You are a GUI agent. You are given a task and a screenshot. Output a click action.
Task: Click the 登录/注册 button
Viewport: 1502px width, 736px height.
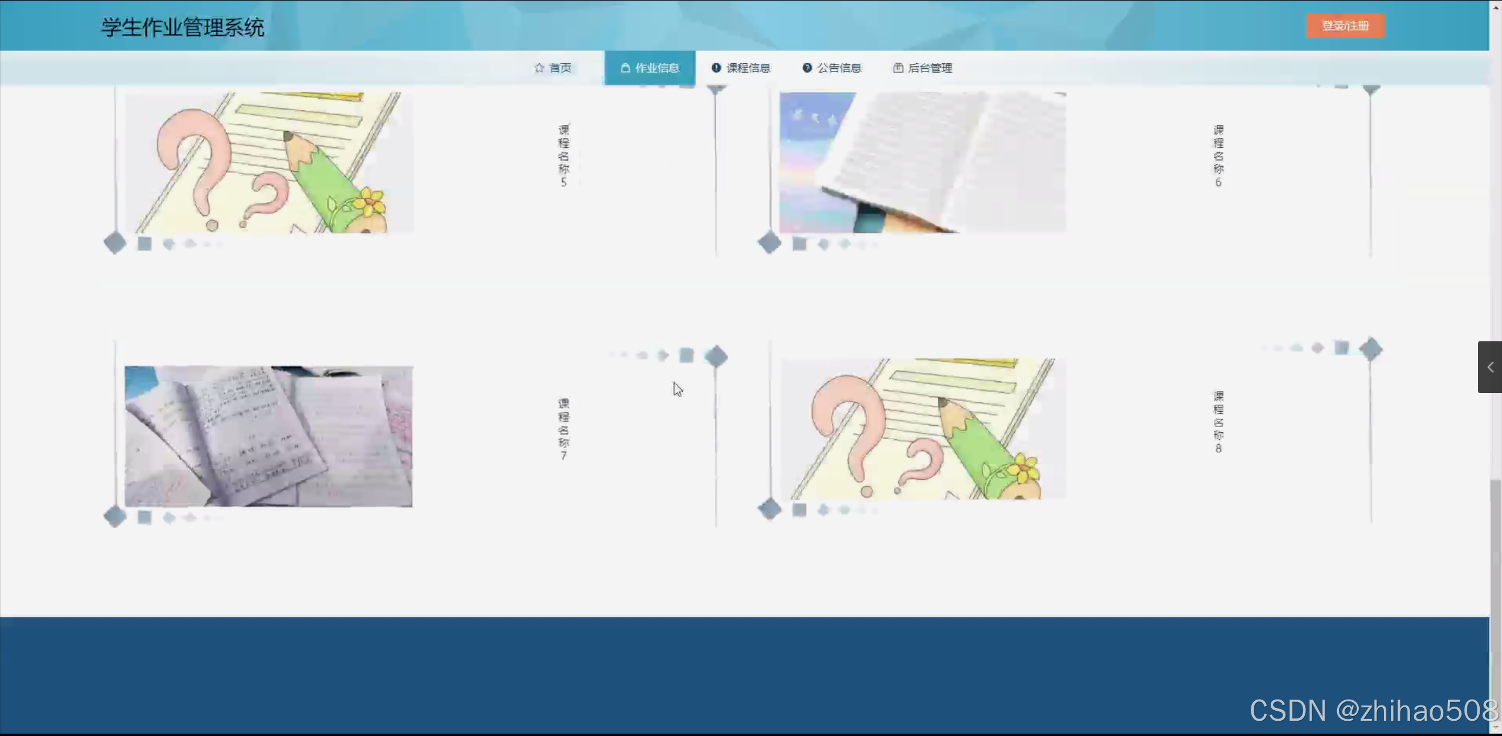[x=1345, y=26]
